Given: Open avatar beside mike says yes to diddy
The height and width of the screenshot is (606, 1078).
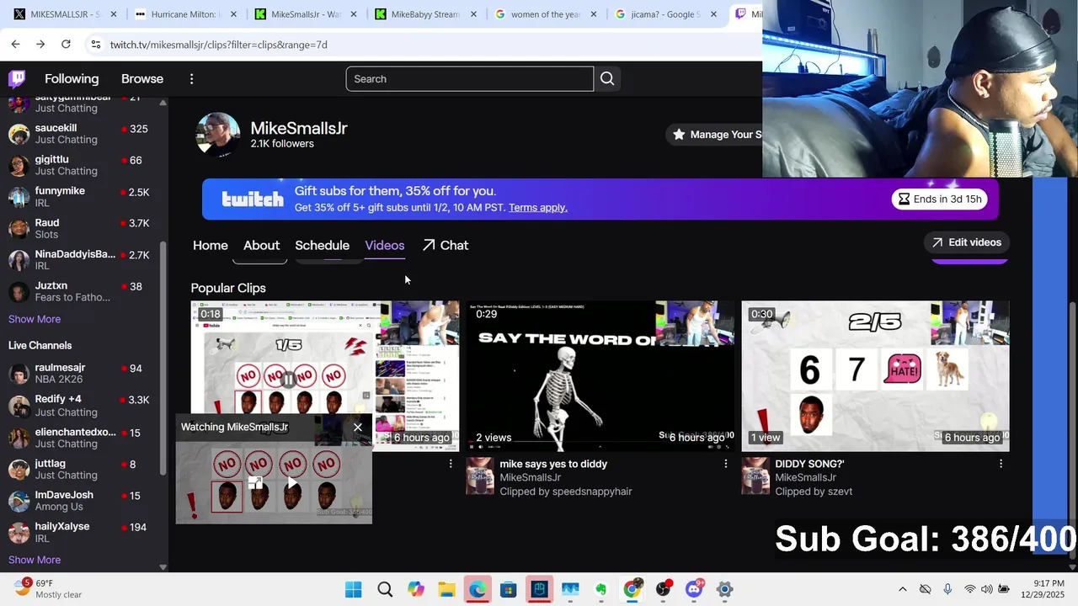Looking at the screenshot, I should pyautogui.click(x=480, y=476).
